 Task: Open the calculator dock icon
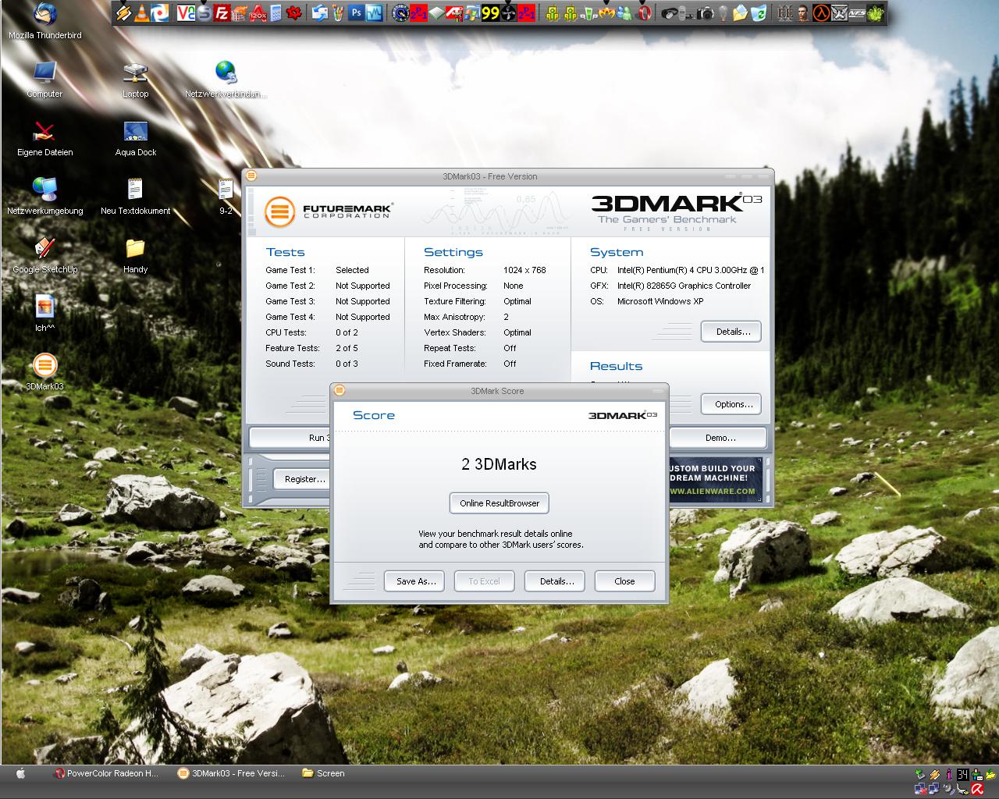click(276, 13)
